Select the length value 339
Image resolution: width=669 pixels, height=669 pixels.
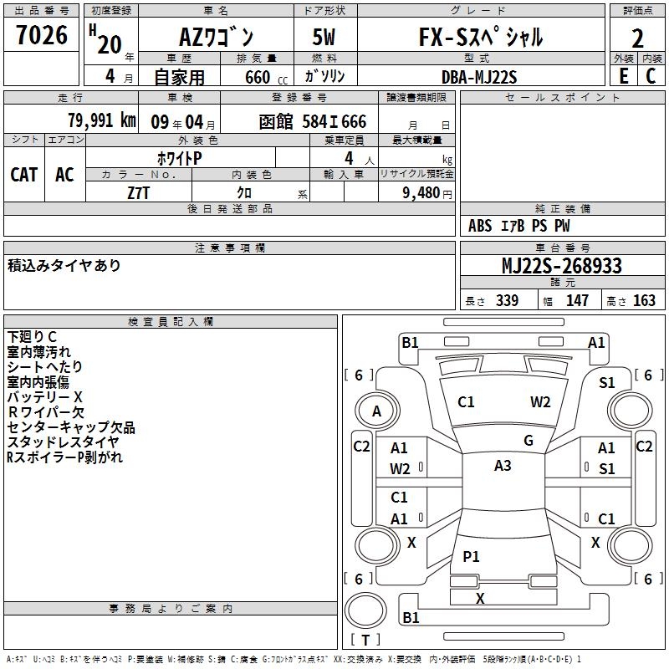tap(507, 300)
